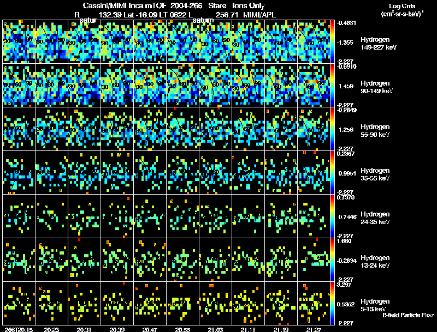Click the colorbar value -0.6910
The image size is (437, 332).
347,67
